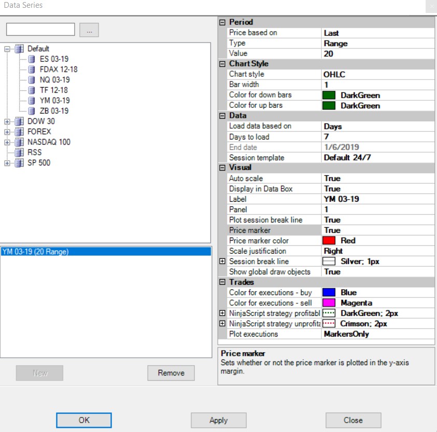This screenshot has width=437, height=432.
Task: Click the Crimson dotted unprofitable line swatch
Action: tap(329, 324)
